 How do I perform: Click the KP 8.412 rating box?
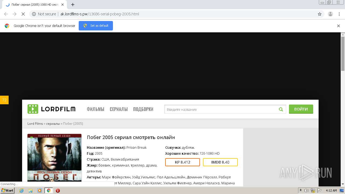coord(182,162)
